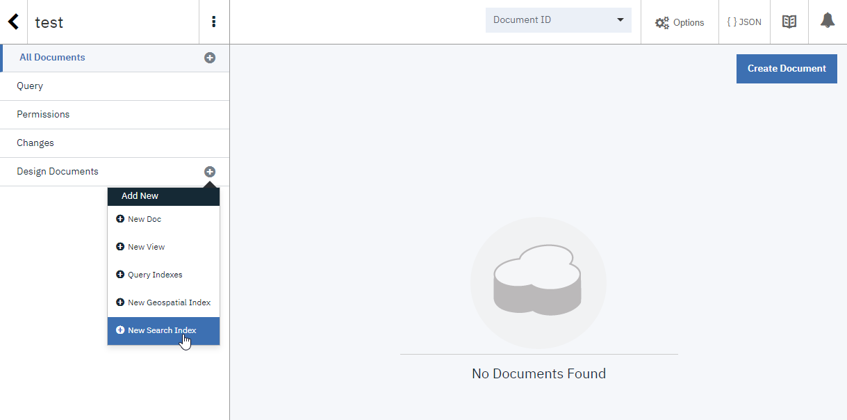
Task: Click the No Documents Found message
Action: (x=538, y=373)
